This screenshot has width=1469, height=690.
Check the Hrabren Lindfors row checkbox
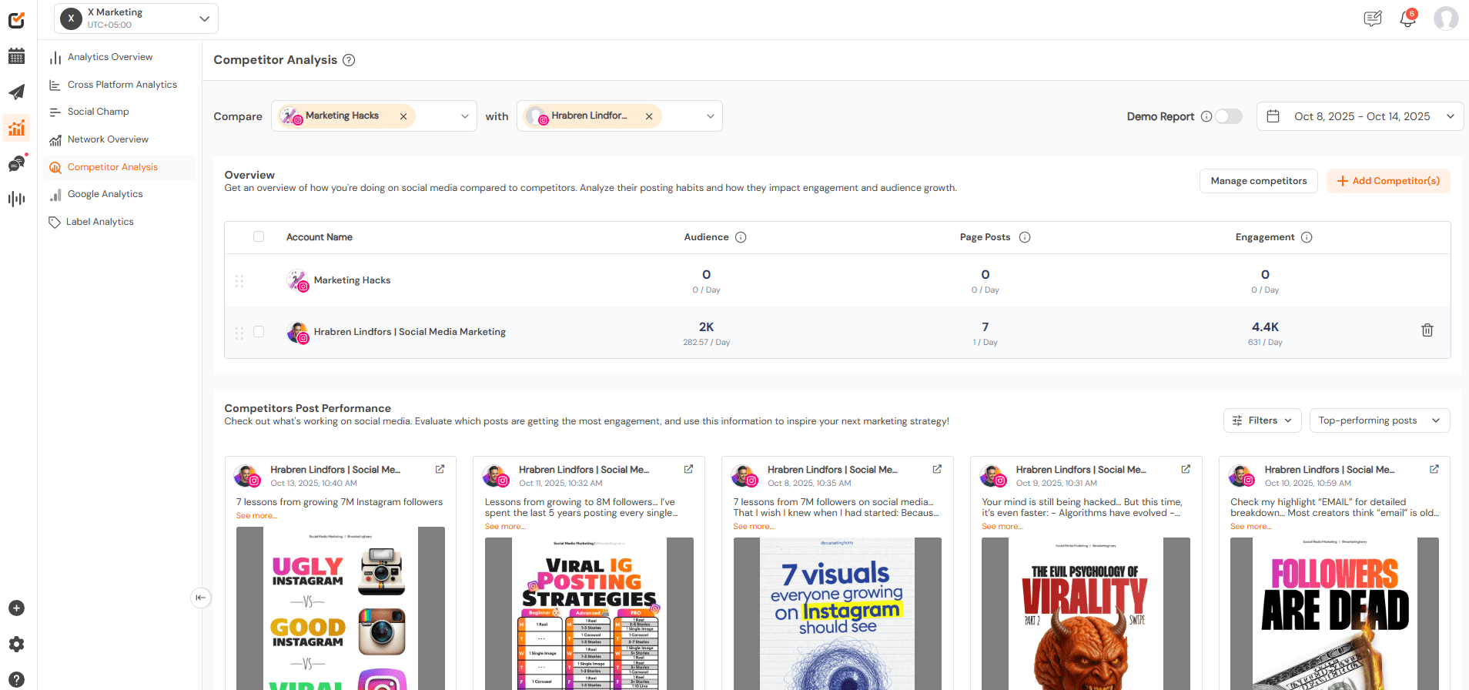click(x=259, y=332)
